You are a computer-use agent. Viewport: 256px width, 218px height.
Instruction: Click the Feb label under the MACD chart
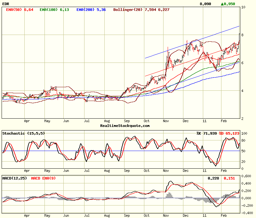pyautogui.click(x=224, y=215)
